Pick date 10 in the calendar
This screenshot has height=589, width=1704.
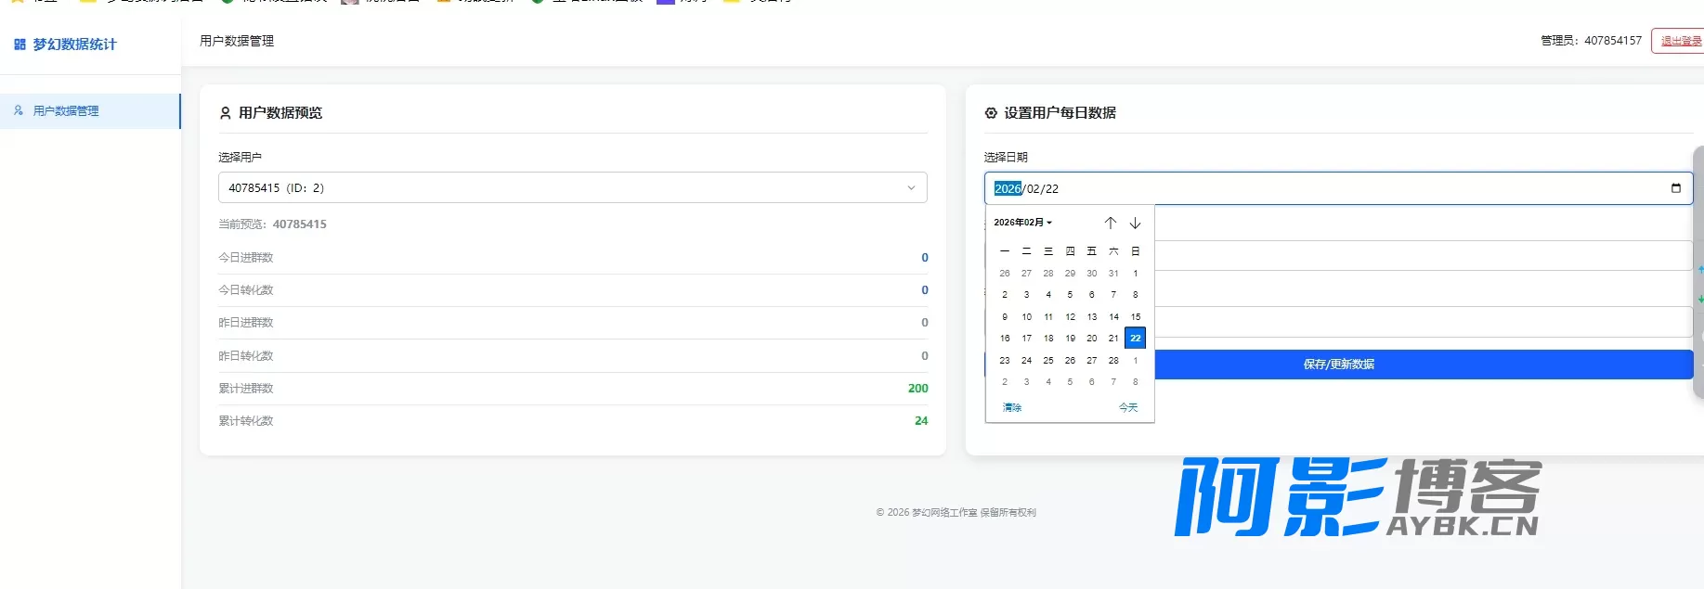(1026, 317)
